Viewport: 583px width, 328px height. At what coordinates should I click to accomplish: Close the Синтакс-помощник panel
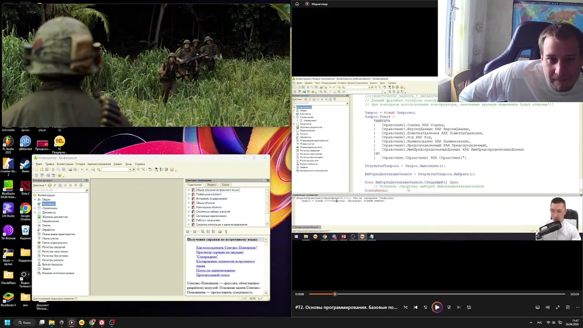tap(268, 180)
